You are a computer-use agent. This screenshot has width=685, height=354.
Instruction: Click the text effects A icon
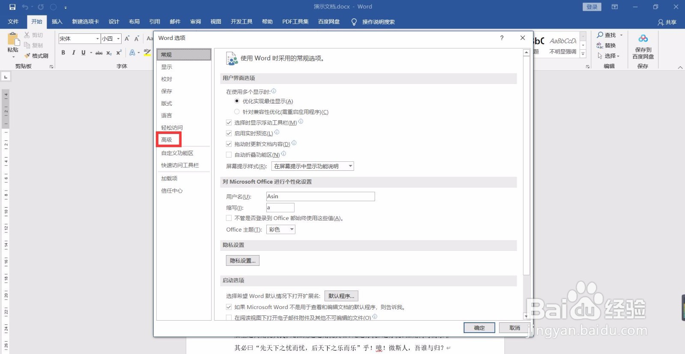tap(132, 53)
